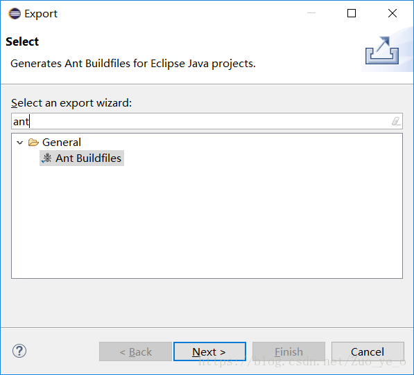
Task: Click the Next > button
Action: tap(209, 351)
